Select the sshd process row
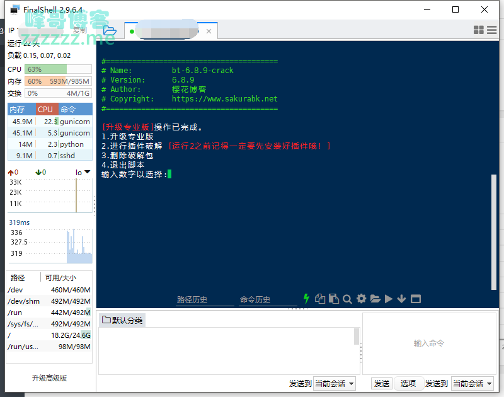The image size is (504, 397). tap(50, 156)
